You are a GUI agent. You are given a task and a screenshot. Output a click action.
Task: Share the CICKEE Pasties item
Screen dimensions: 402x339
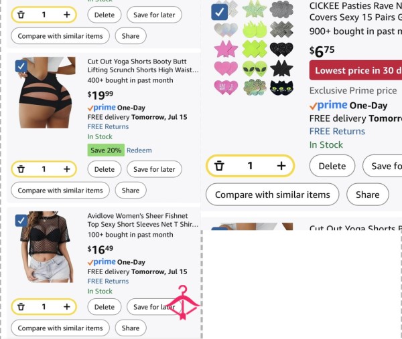point(367,195)
